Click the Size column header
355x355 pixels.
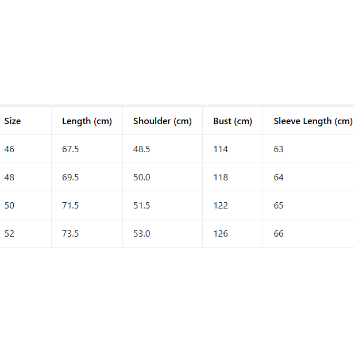click(13, 121)
